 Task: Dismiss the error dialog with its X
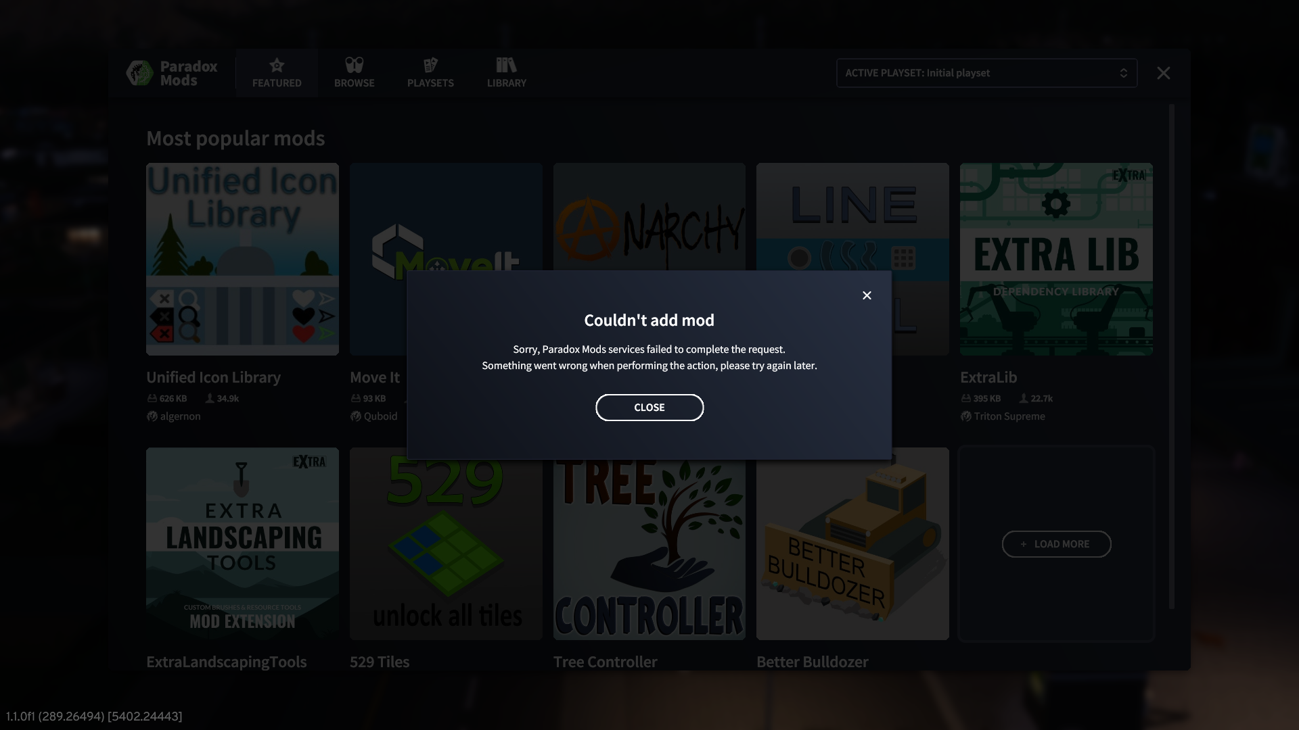click(x=867, y=295)
